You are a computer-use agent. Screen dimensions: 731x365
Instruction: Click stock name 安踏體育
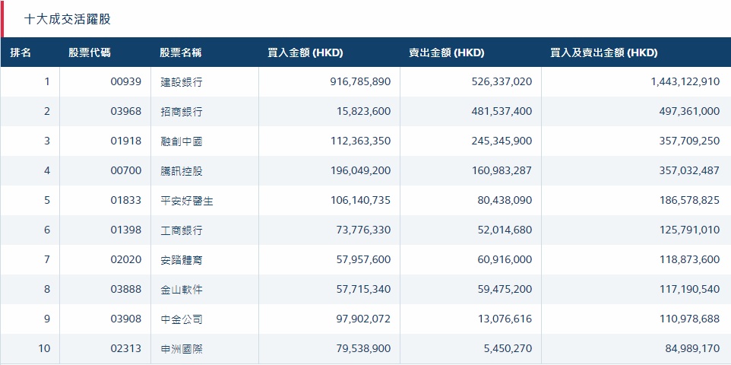point(182,260)
